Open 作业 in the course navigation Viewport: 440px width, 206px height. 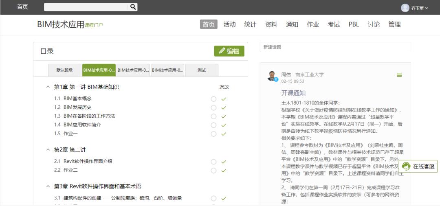click(312, 24)
